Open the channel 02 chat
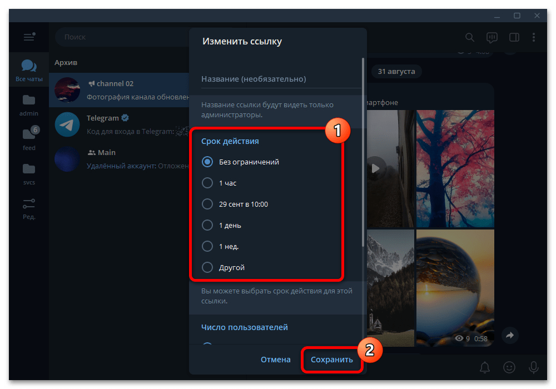The width and height of the screenshot is (556, 389). 119,90
